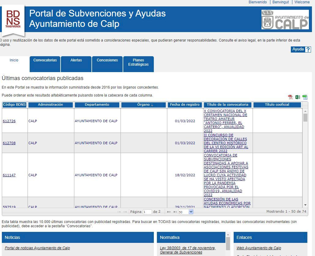
Task: Export table to Excel
Action: 298,97
